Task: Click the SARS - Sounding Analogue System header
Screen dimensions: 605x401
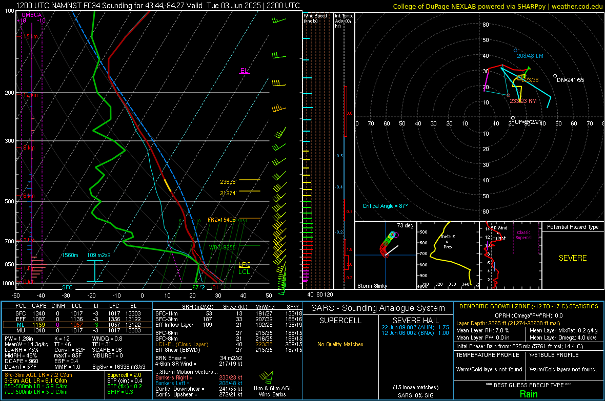Action: [x=378, y=308]
